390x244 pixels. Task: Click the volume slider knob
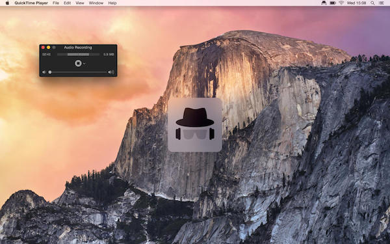pyautogui.click(x=50, y=72)
